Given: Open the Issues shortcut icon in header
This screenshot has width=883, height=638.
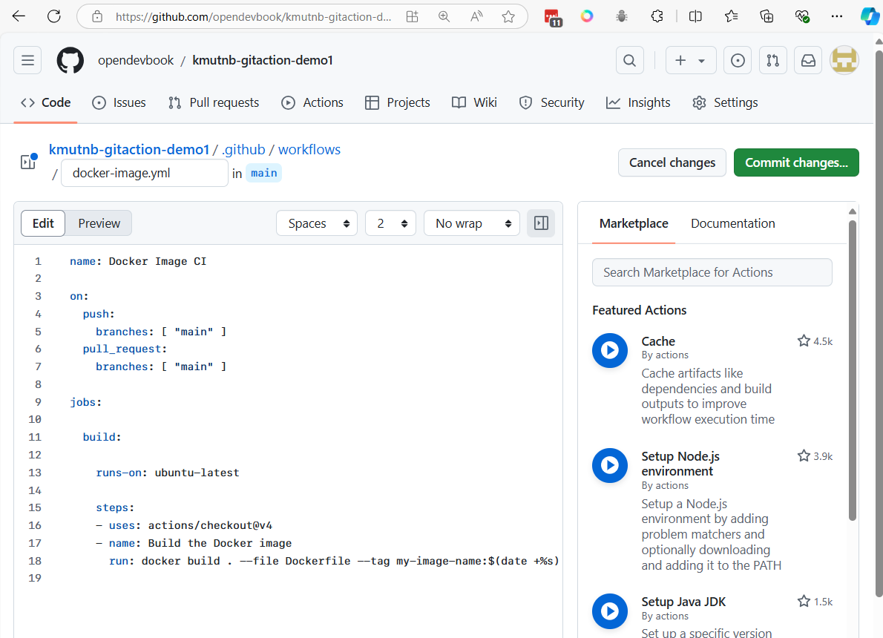Looking at the screenshot, I should click(738, 60).
